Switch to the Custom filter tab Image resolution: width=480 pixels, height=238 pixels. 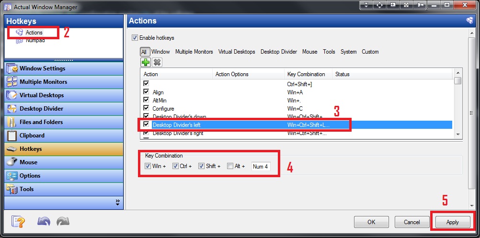[x=370, y=52]
